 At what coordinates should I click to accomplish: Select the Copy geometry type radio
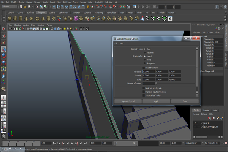145,49
